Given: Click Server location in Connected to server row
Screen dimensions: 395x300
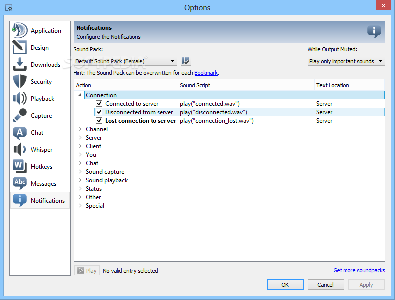Looking at the screenshot, I should click(x=324, y=104).
